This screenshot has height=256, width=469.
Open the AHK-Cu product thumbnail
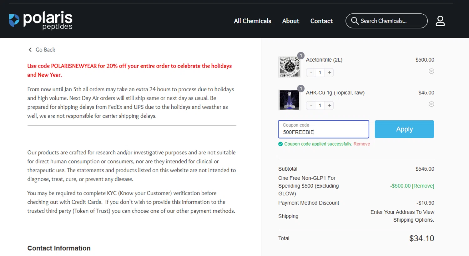[289, 100]
